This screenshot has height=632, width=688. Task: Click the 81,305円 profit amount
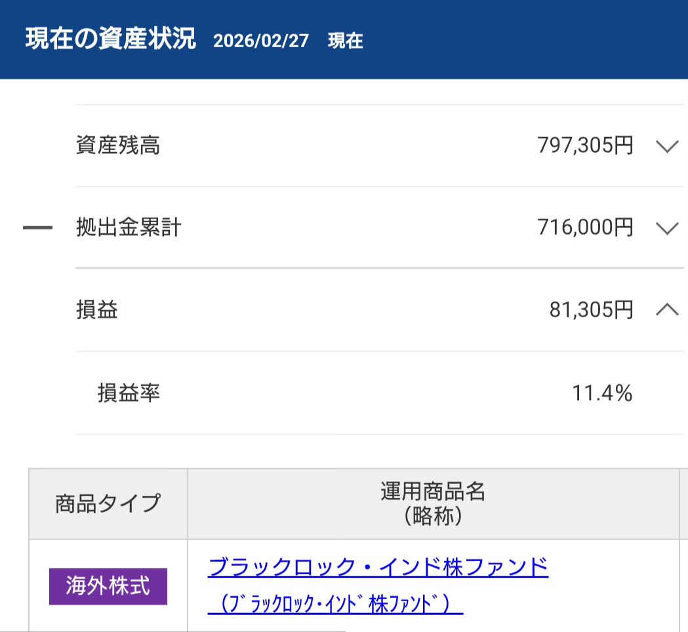591,310
